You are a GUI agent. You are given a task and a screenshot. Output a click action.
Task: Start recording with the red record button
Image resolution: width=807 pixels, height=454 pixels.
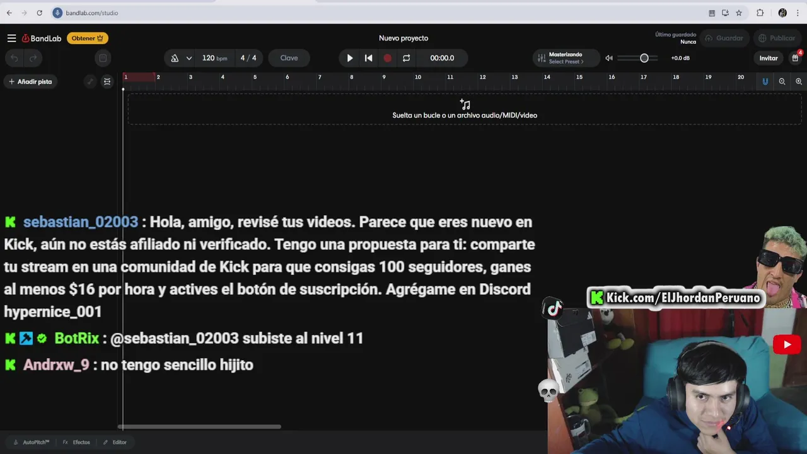click(388, 58)
